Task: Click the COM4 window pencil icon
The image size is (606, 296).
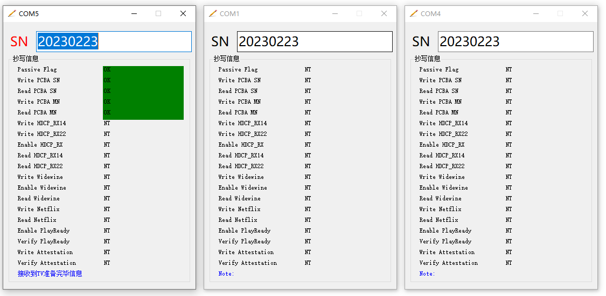Action: (414, 13)
